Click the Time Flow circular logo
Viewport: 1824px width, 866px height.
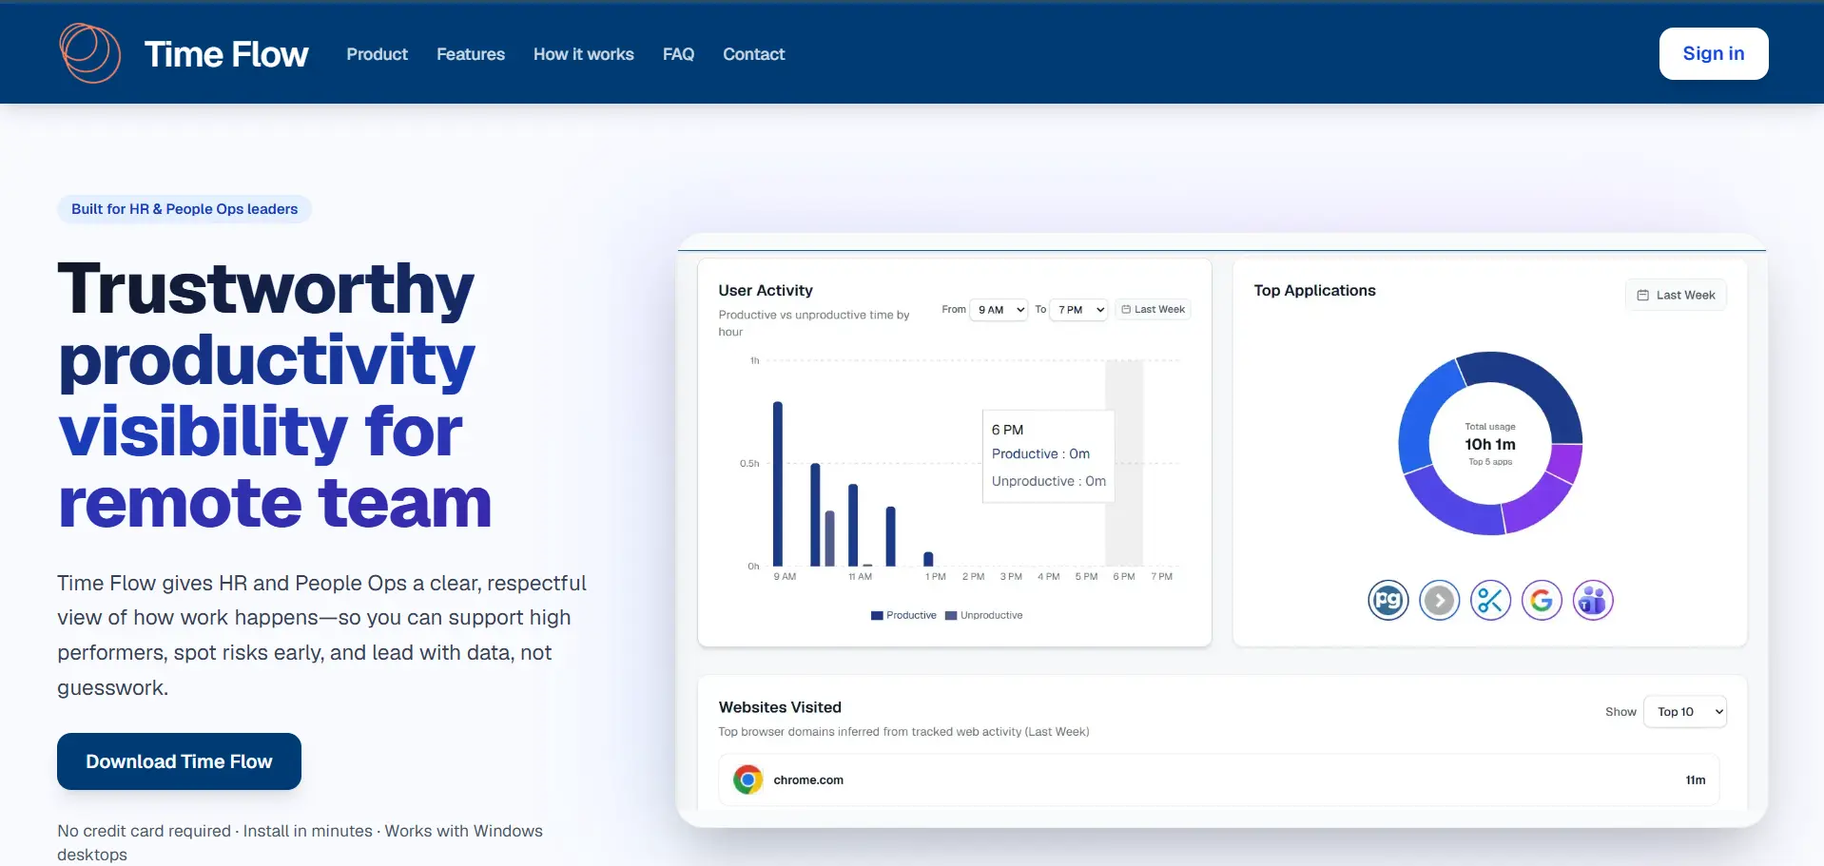[x=89, y=53]
